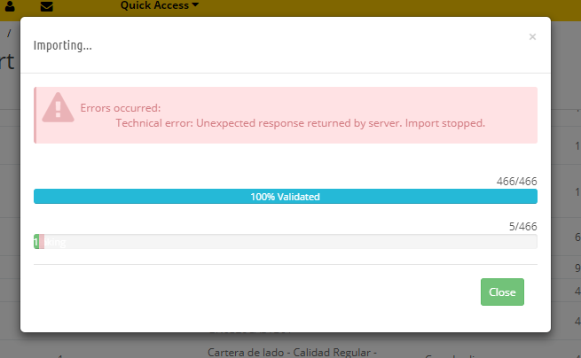
Task: Click the Quick Access caret arrow
Action: [x=195, y=6]
